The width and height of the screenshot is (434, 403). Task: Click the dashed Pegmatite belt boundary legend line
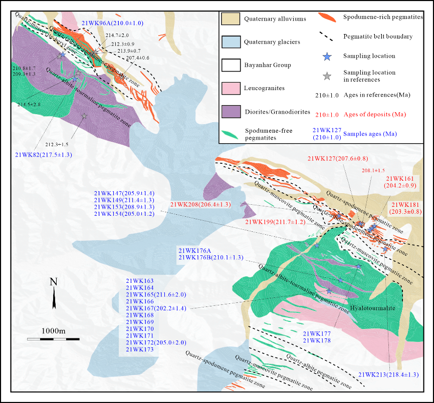coord(328,37)
